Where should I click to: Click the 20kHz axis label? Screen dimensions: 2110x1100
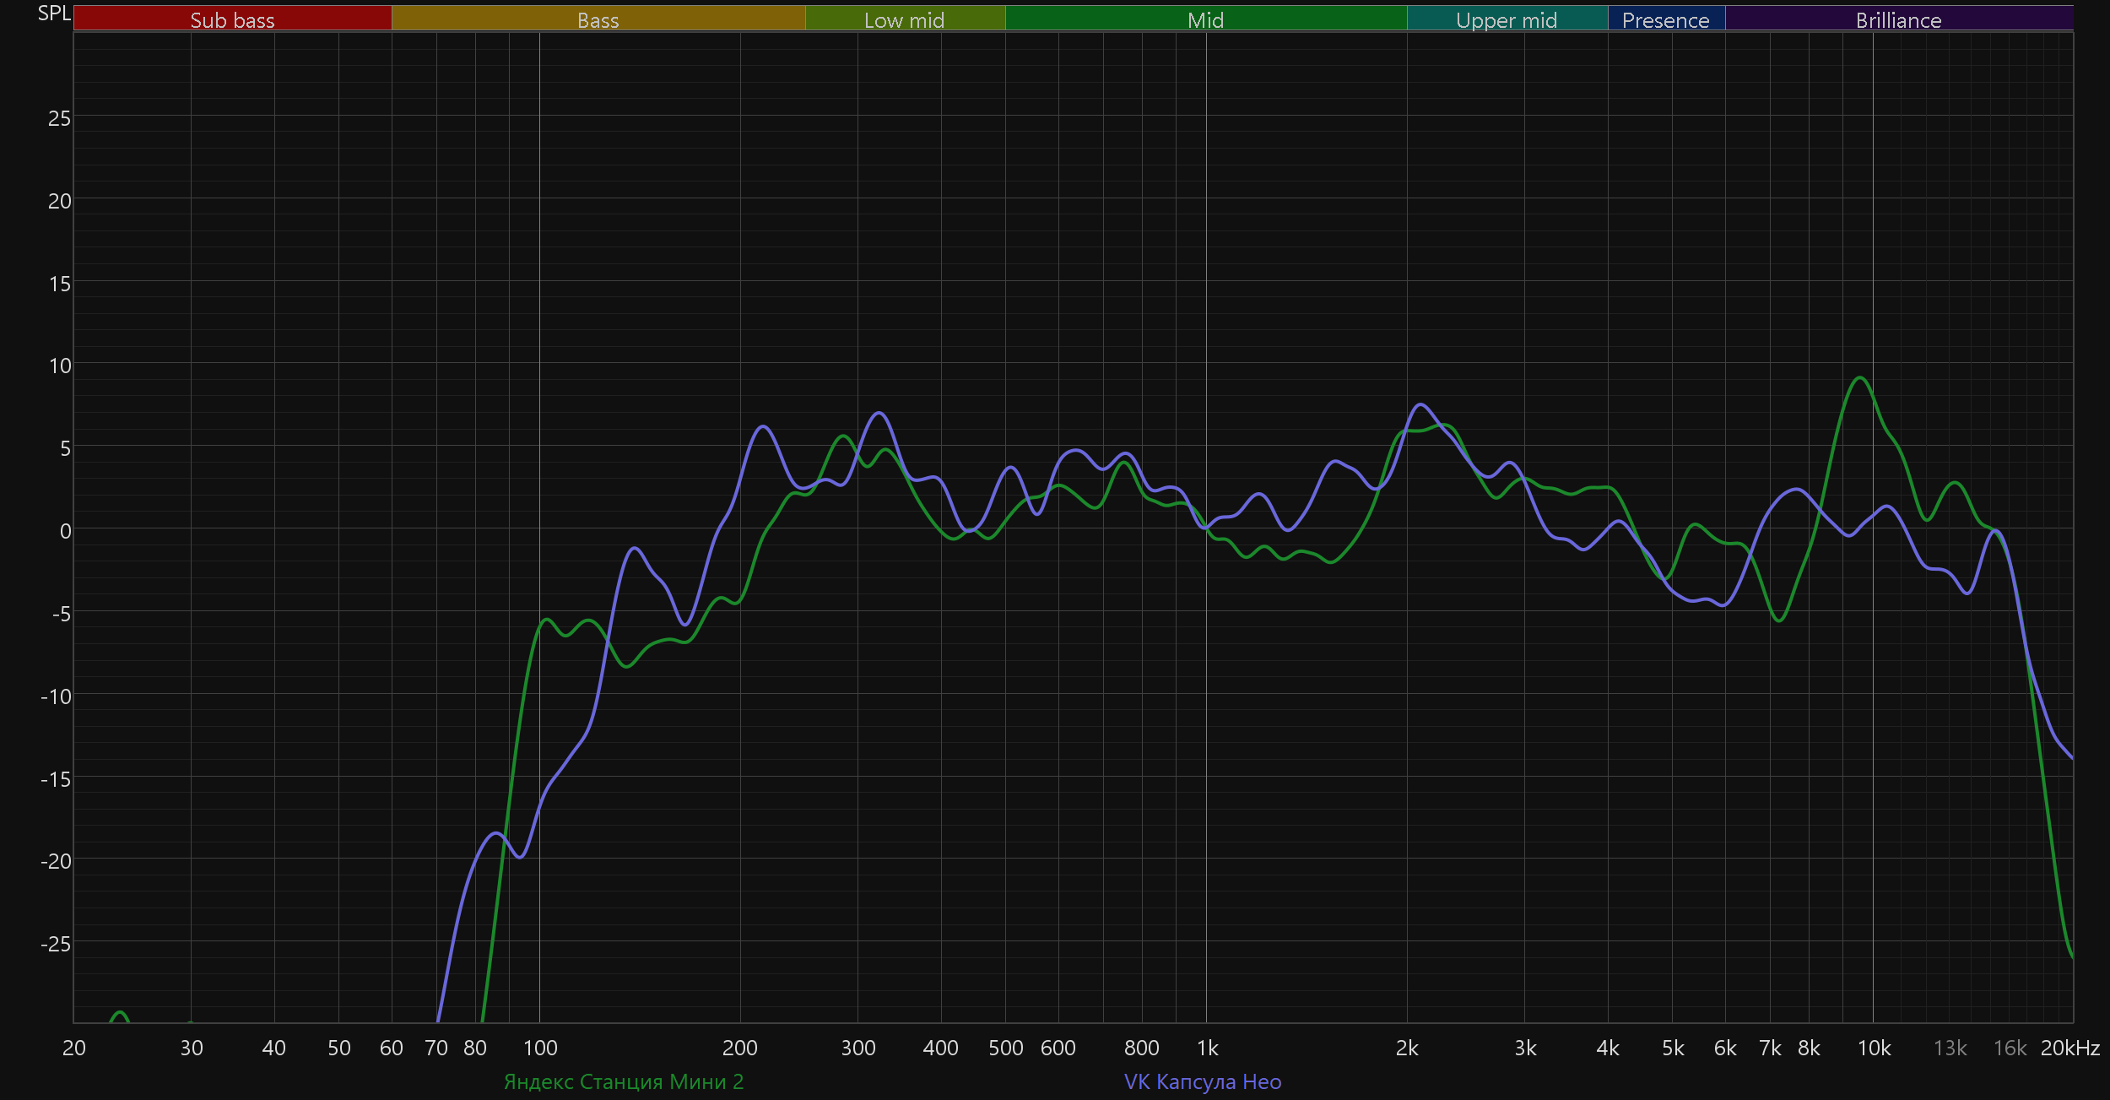click(x=2069, y=1048)
